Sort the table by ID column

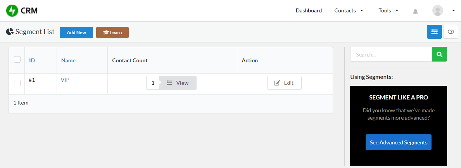(32, 60)
